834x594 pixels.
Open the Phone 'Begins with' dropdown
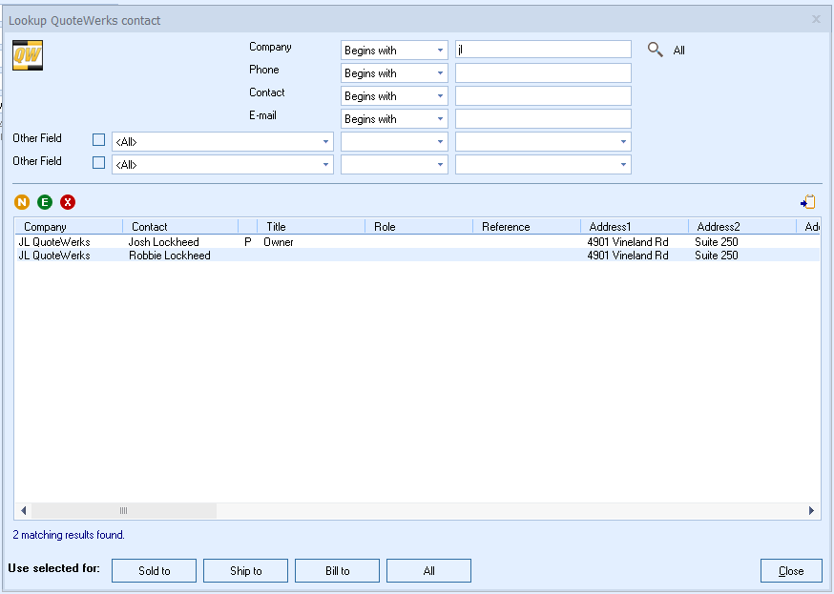pyautogui.click(x=394, y=73)
